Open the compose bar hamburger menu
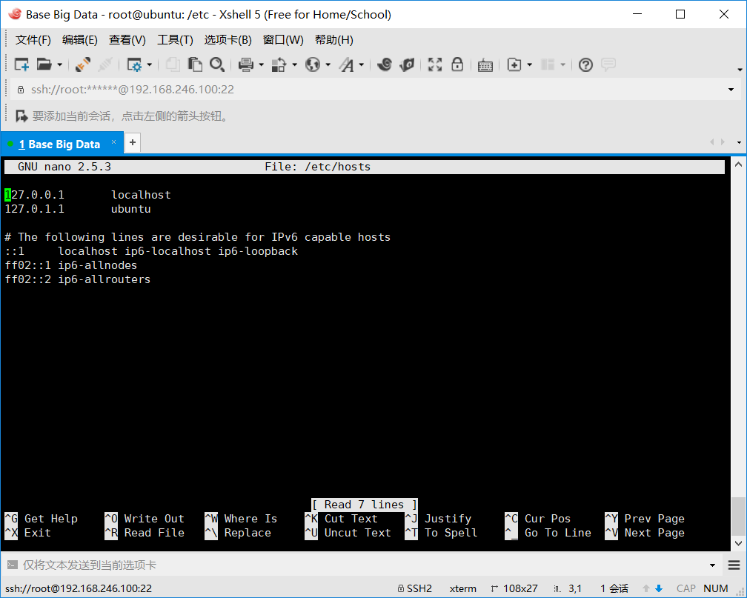This screenshot has width=747, height=598. (x=734, y=565)
